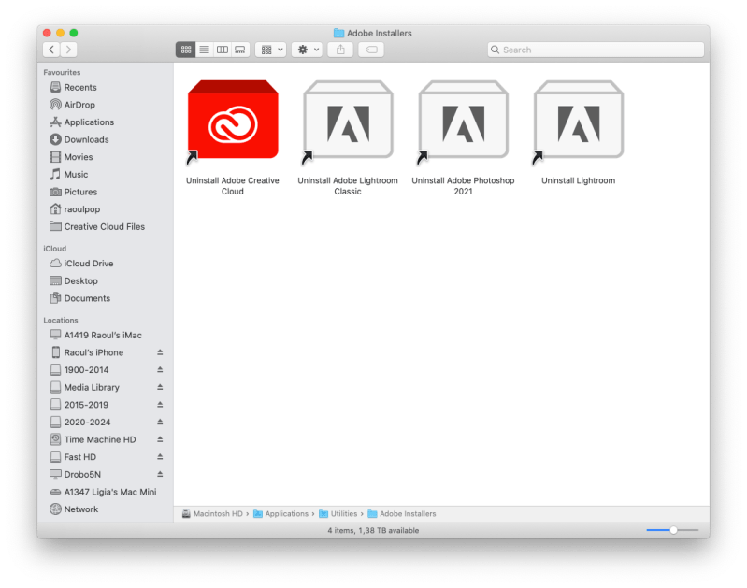Screen dimensions: 747x588
Task: Switch to icon view mode
Action: click(186, 50)
